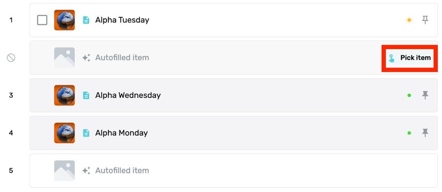Click the placeholder image in row 5
The width and height of the screenshot is (442, 192).
tap(65, 170)
